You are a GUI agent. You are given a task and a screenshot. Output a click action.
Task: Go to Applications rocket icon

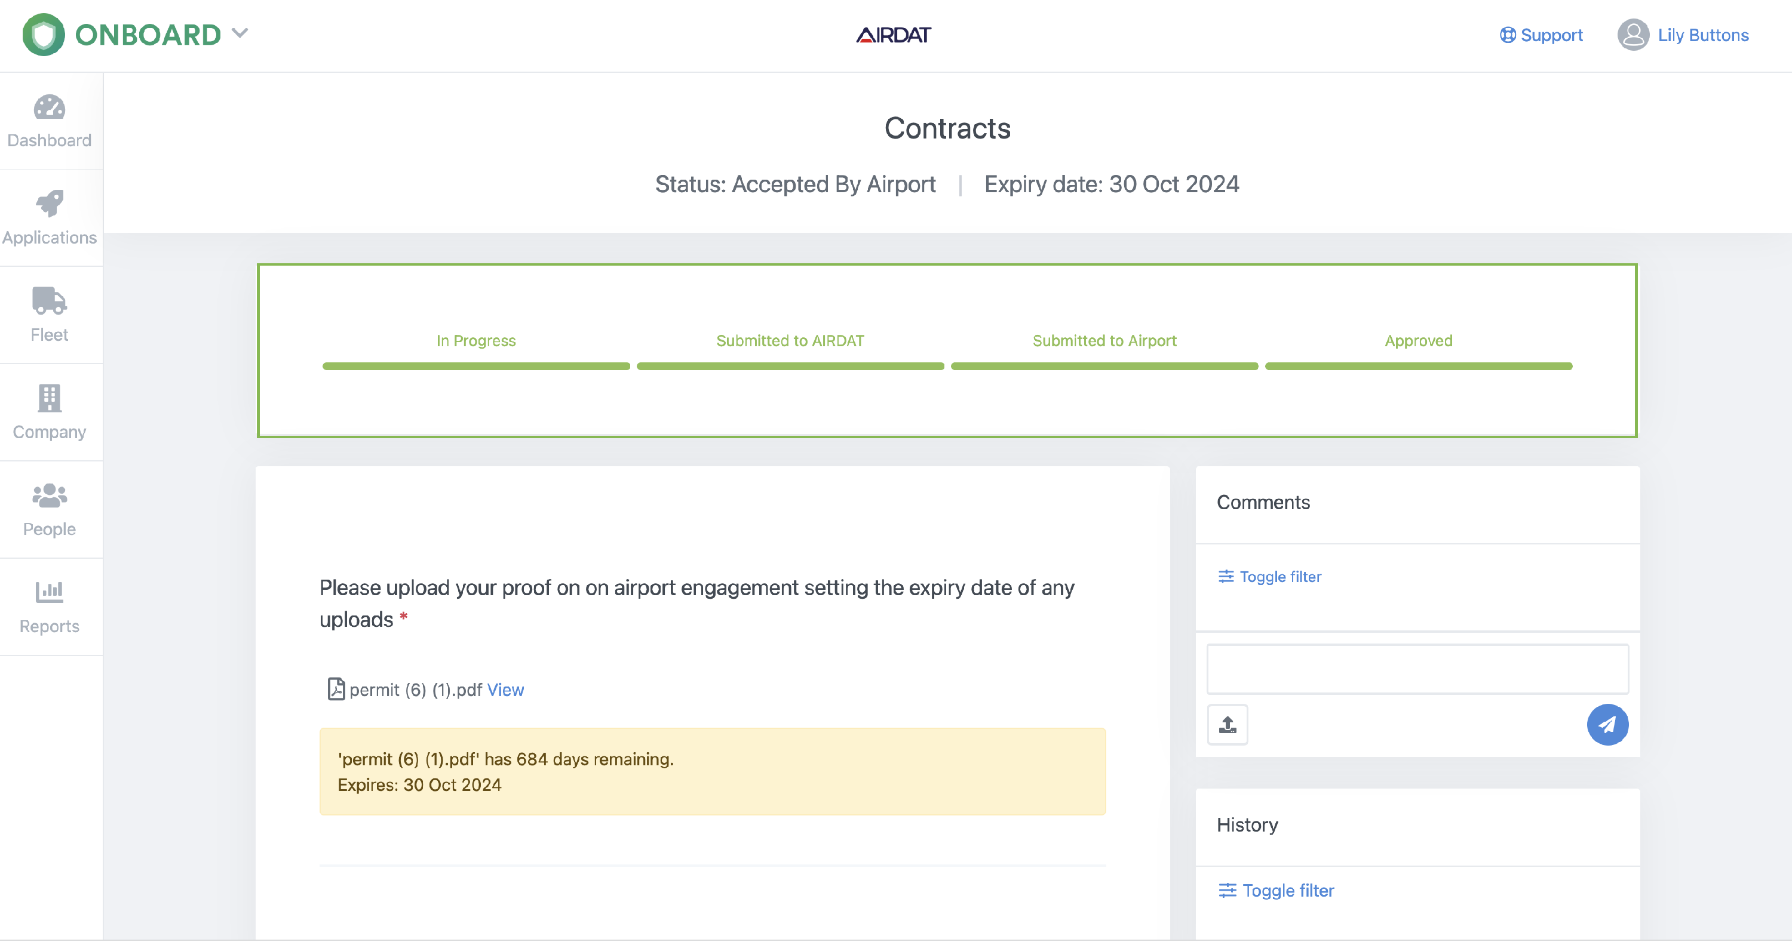[x=50, y=204]
